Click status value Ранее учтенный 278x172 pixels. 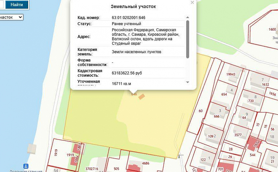click(x=127, y=24)
